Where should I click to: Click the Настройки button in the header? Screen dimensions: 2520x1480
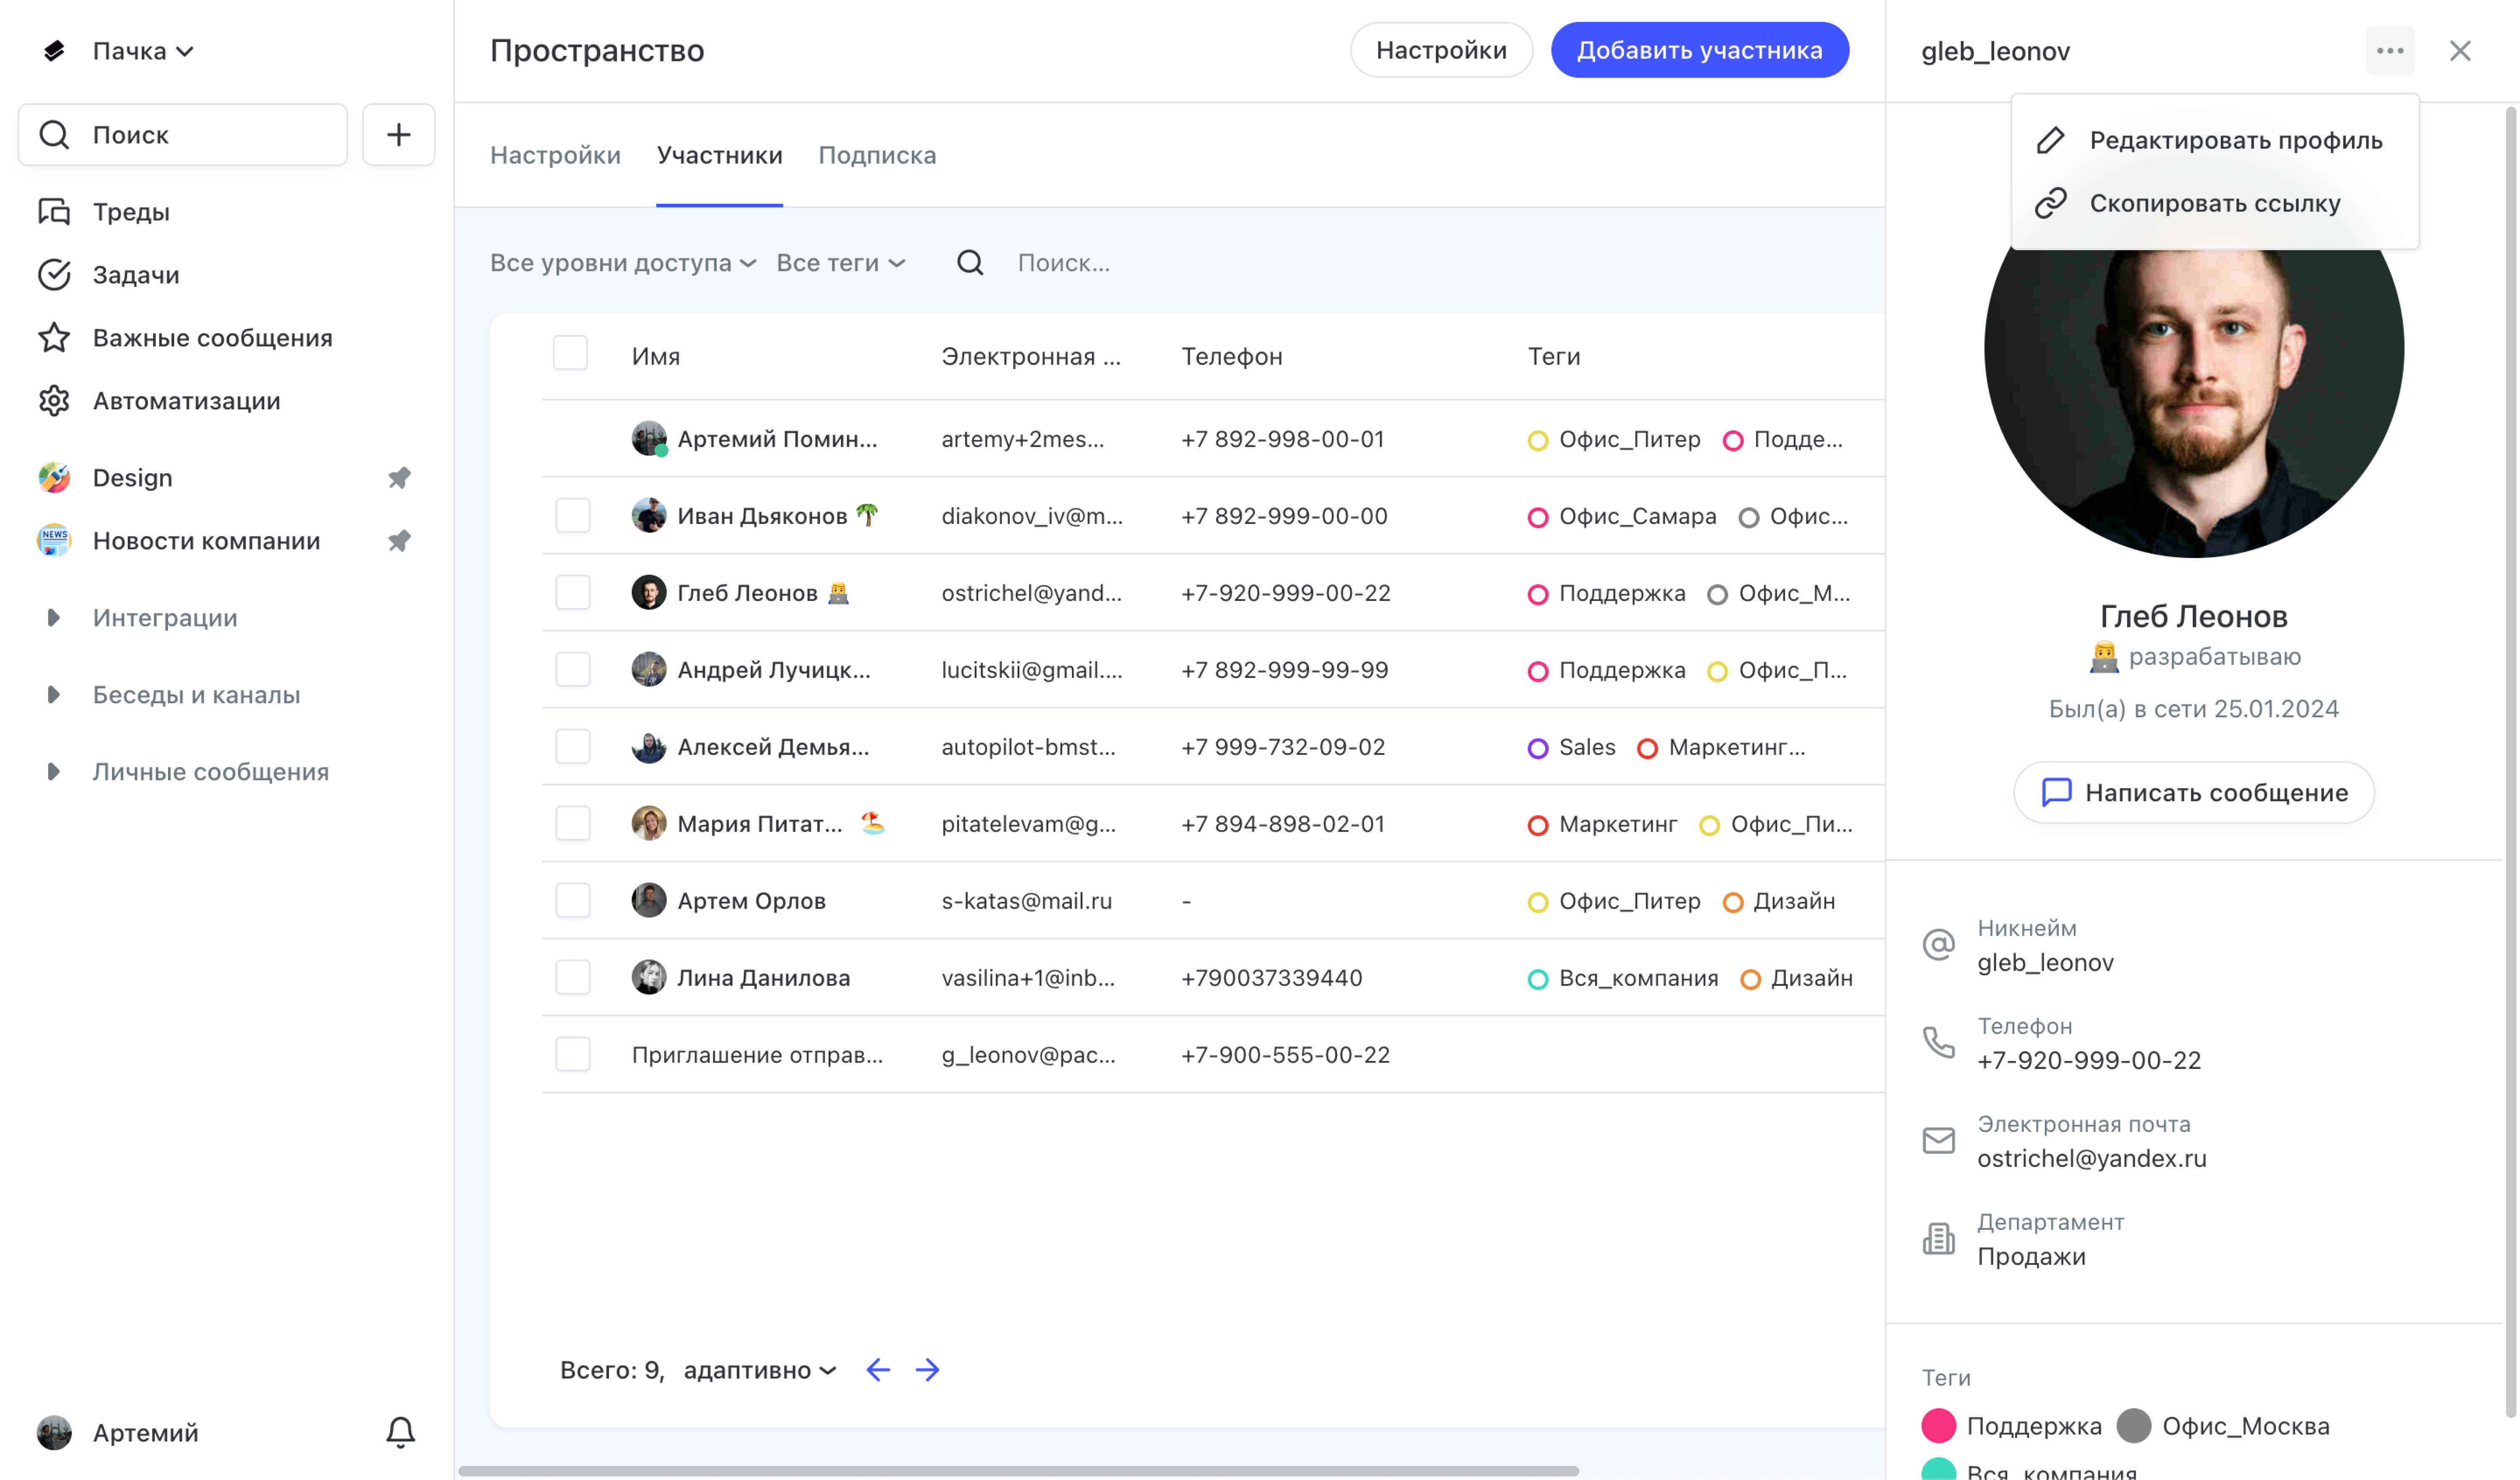tap(1441, 50)
